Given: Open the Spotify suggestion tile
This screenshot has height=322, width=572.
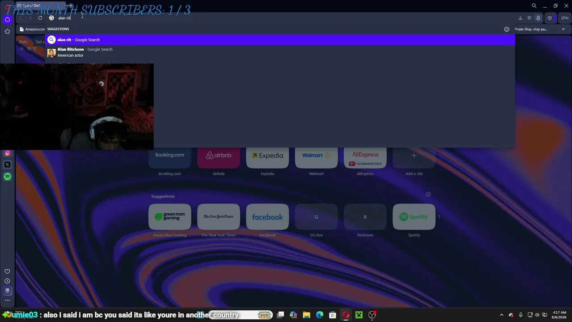Looking at the screenshot, I should tap(414, 217).
